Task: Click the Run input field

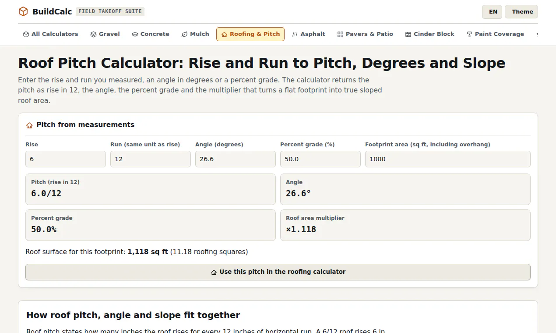Action: [x=151, y=159]
